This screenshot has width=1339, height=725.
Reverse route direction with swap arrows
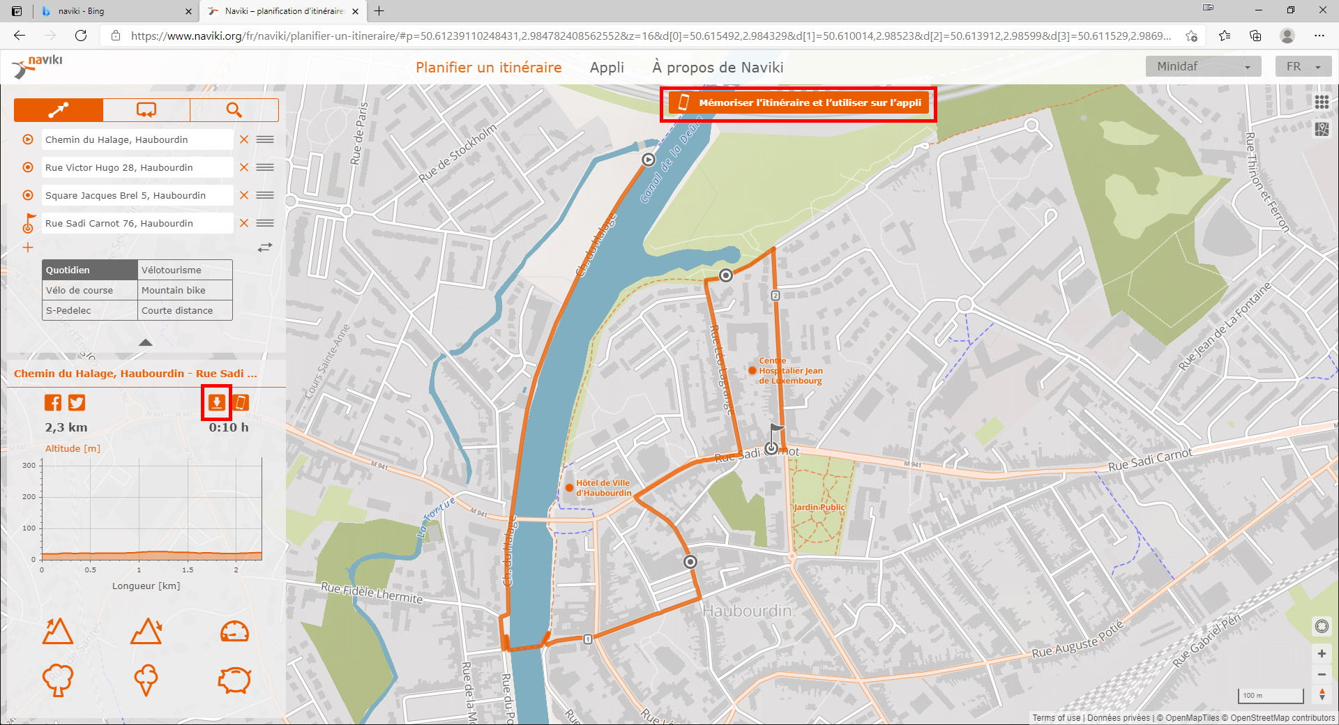tap(265, 247)
